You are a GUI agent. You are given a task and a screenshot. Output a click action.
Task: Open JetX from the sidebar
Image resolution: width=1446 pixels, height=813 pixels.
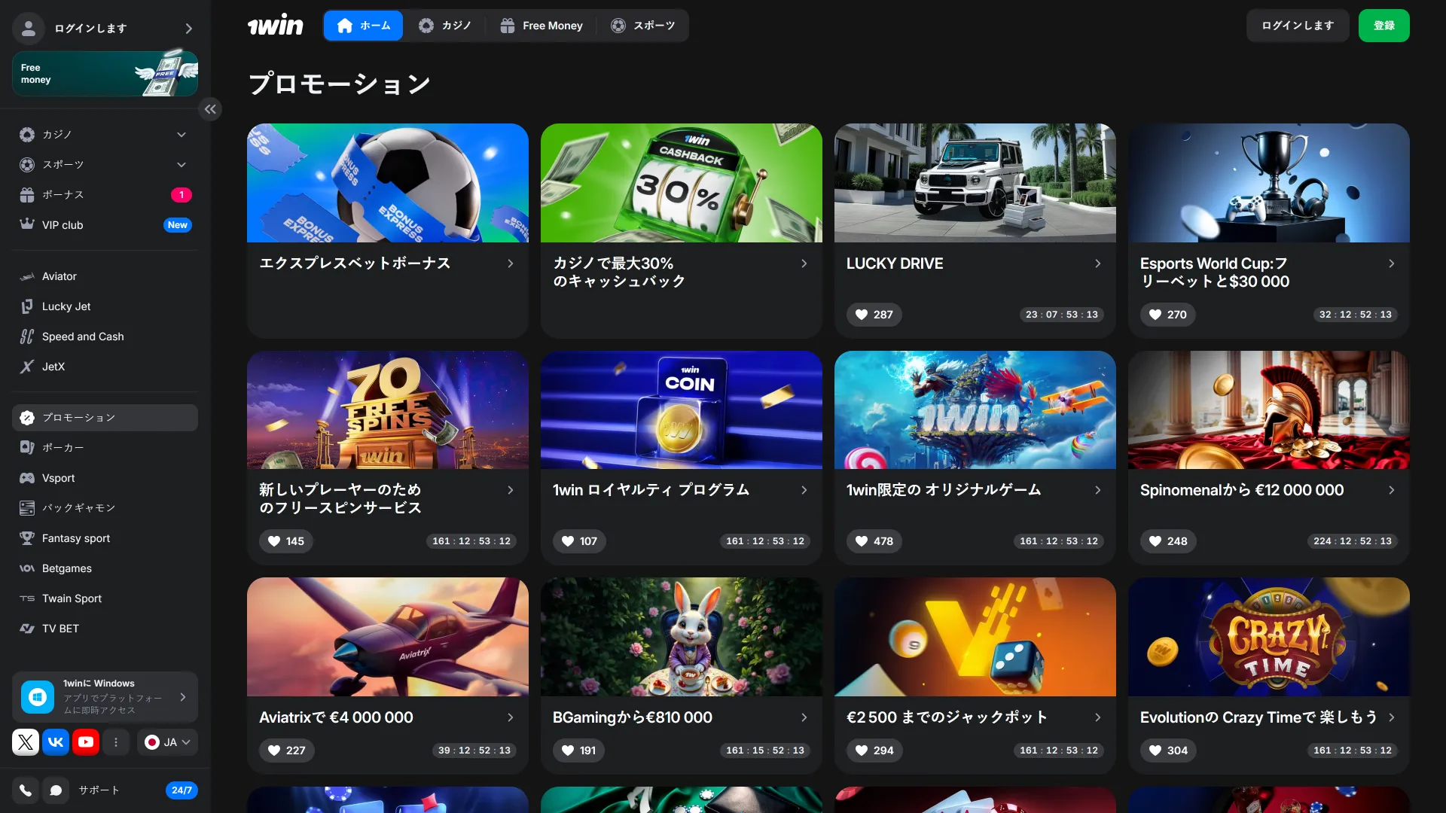tap(105, 367)
